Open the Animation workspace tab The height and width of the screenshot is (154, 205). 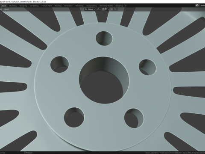[68, 6]
